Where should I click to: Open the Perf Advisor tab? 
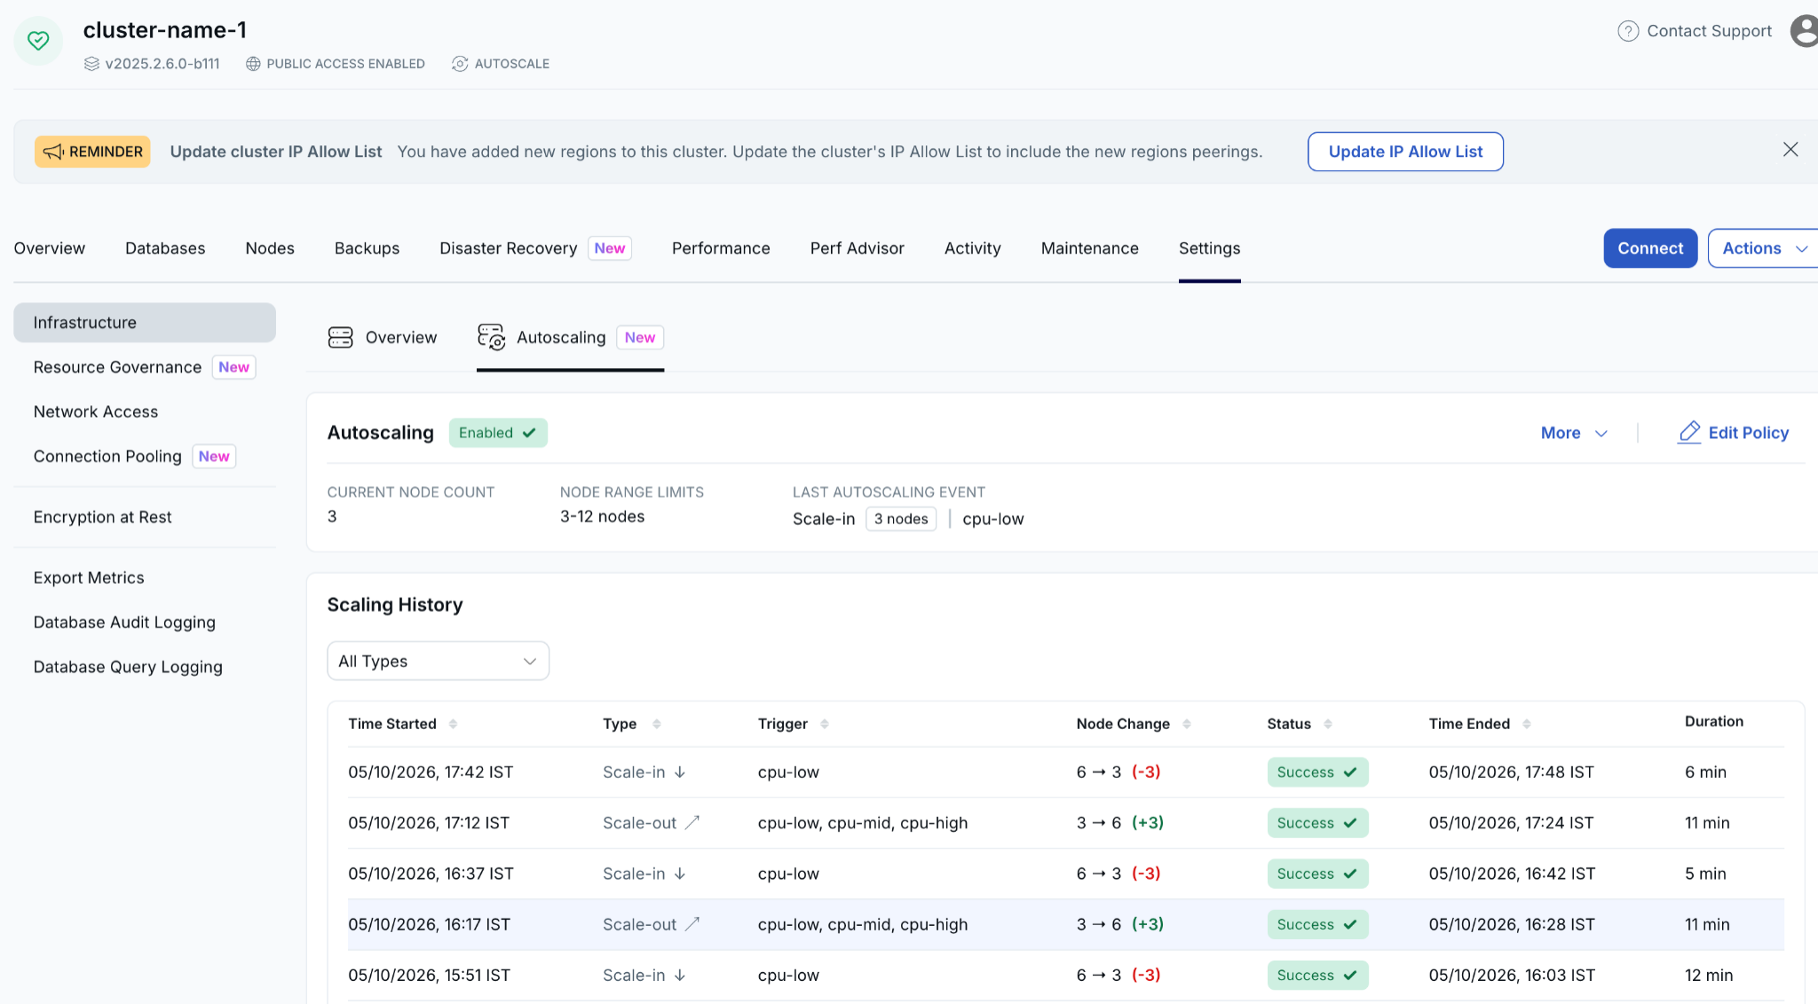point(858,248)
